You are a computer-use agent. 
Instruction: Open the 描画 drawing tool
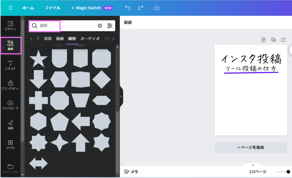[10, 125]
